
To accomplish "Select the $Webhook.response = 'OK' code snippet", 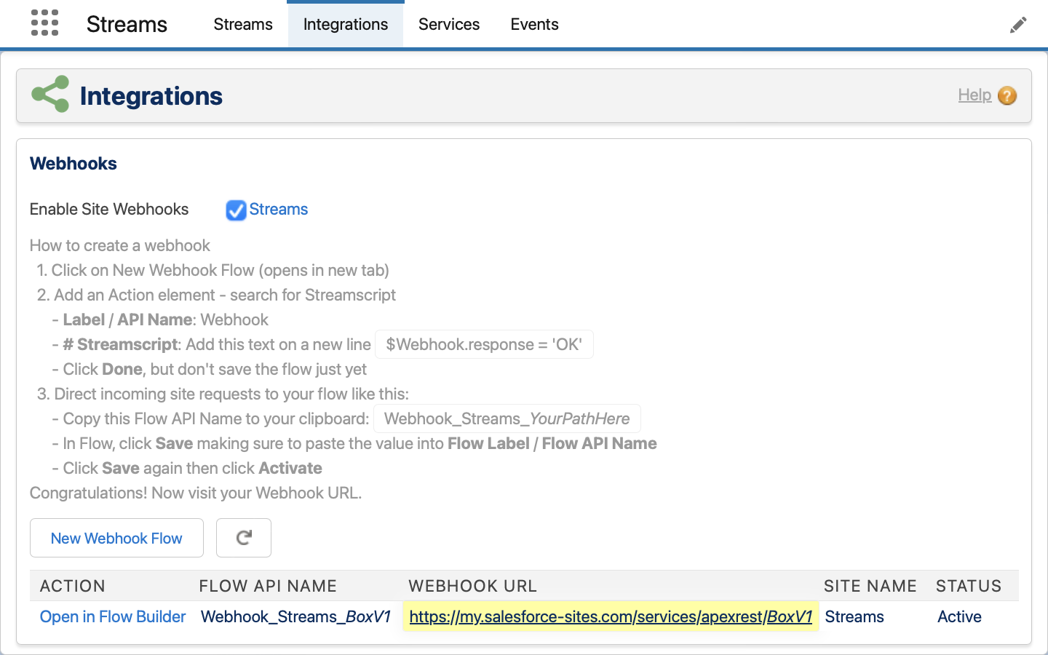I will coord(484,344).
